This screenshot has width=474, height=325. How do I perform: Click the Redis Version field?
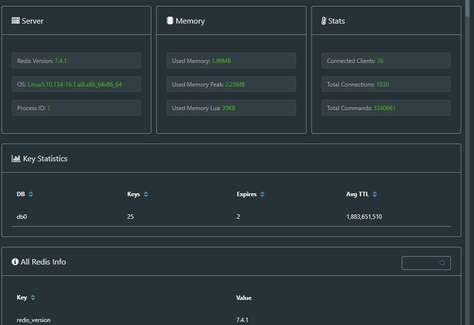(76, 61)
